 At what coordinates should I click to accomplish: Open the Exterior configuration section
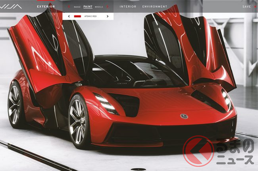coord(46,7)
